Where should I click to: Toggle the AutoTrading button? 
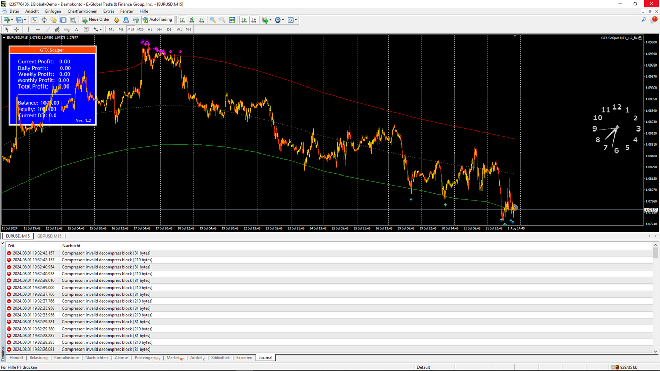(x=158, y=20)
